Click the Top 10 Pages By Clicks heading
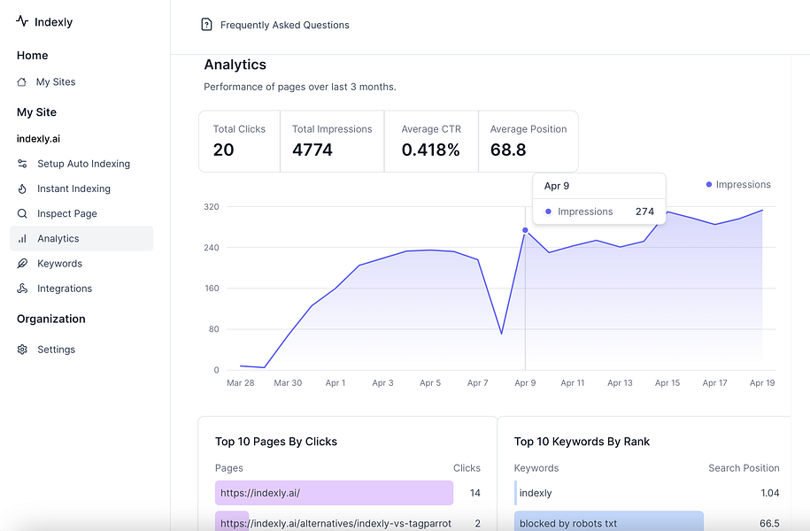 point(276,442)
